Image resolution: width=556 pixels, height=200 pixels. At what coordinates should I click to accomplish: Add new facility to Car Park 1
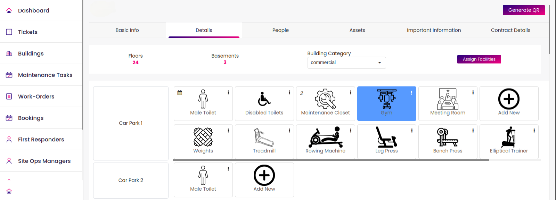point(509,103)
